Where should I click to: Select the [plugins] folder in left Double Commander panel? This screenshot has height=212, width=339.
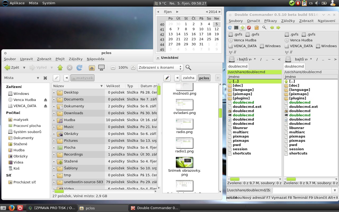click(242, 98)
